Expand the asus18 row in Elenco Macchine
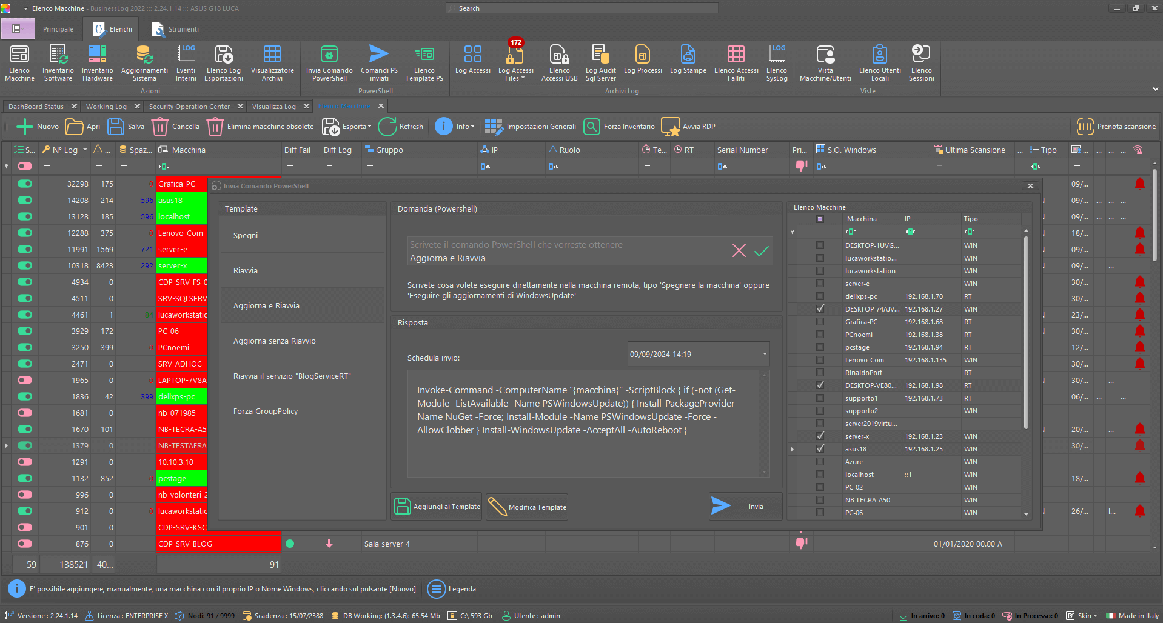 tap(793, 449)
